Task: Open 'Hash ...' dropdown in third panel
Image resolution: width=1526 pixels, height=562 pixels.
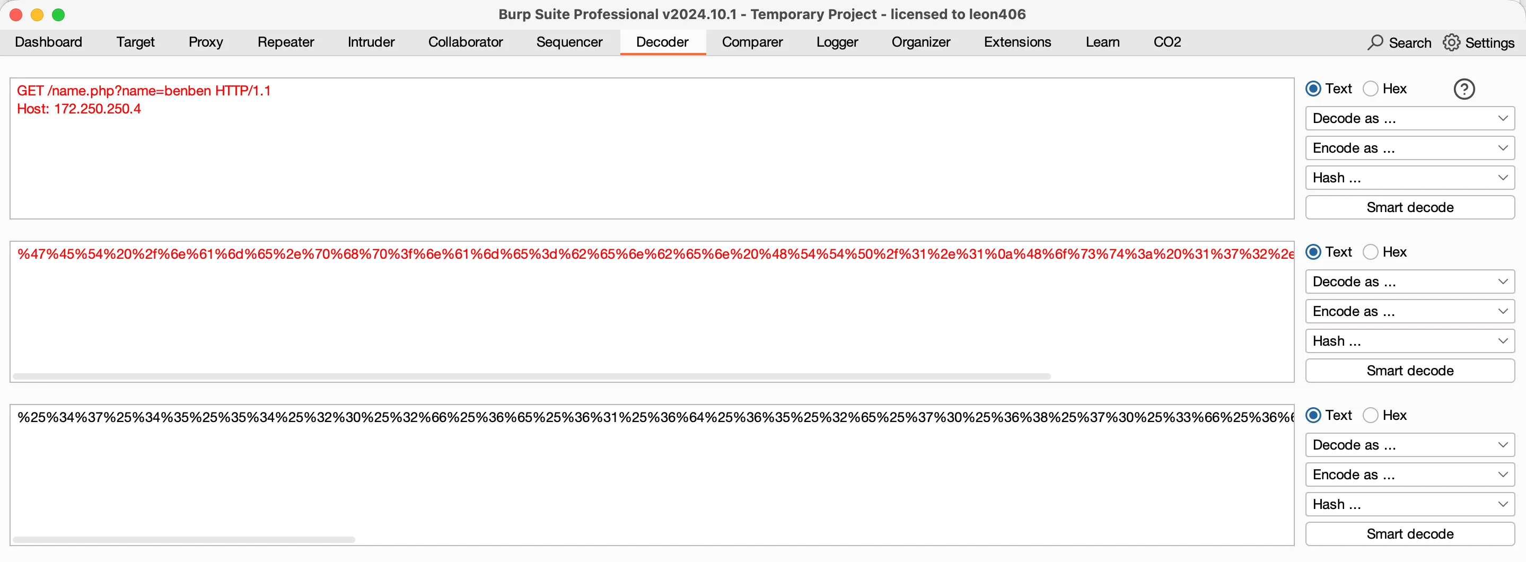Action: [x=1410, y=505]
